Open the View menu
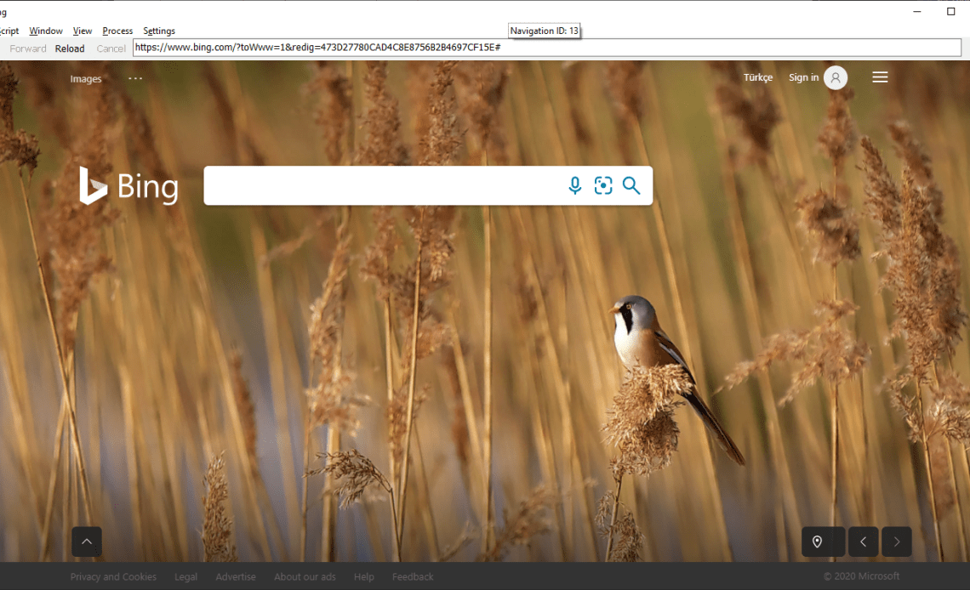The image size is (970, 590). 83,31
